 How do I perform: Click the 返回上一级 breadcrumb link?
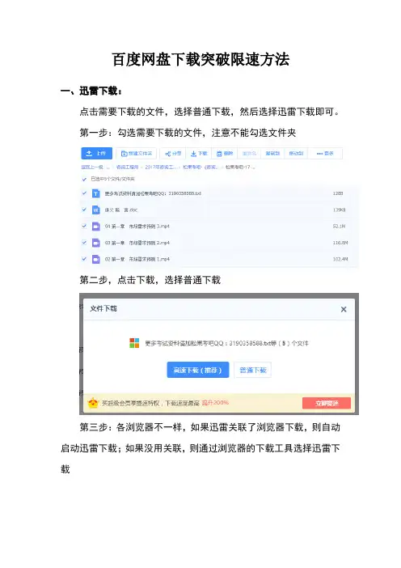[x=92, y=167]
